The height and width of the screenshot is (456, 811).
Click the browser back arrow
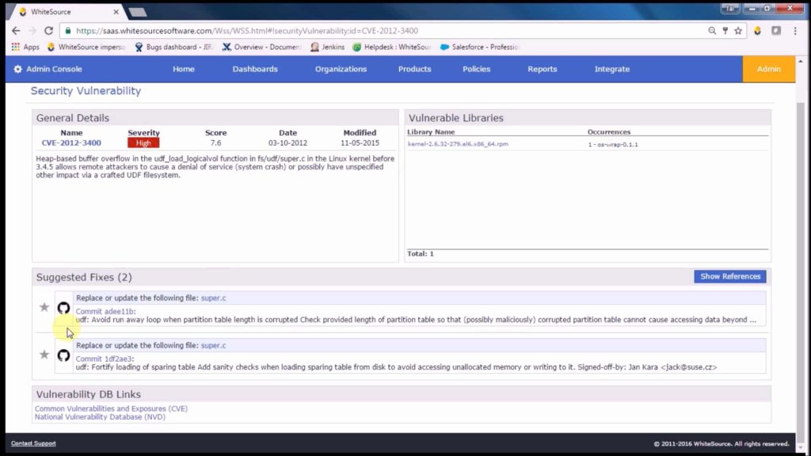tap(16, 31)
